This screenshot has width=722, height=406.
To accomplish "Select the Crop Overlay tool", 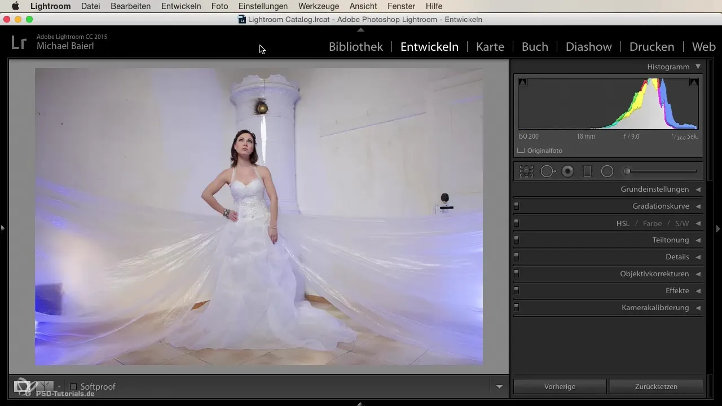I will point(526,171).
